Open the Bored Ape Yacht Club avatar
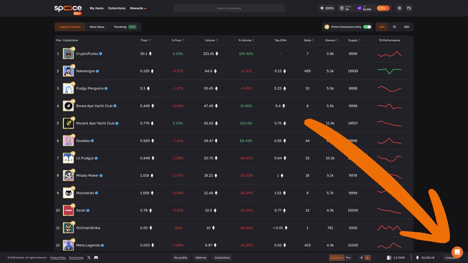The width and height of the screenshot is (468, 263). [68, 106]
